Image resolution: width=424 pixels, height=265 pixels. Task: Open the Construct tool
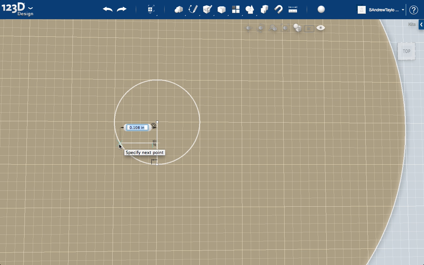click(x=207, y=9)
